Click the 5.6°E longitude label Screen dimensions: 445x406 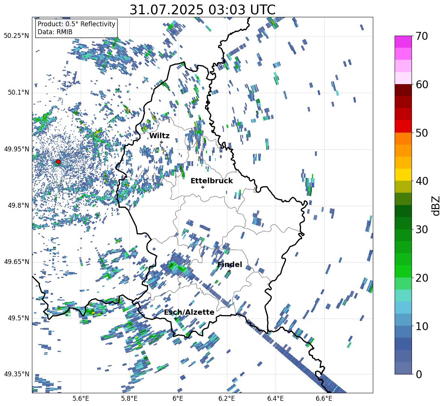pos(81,398)
